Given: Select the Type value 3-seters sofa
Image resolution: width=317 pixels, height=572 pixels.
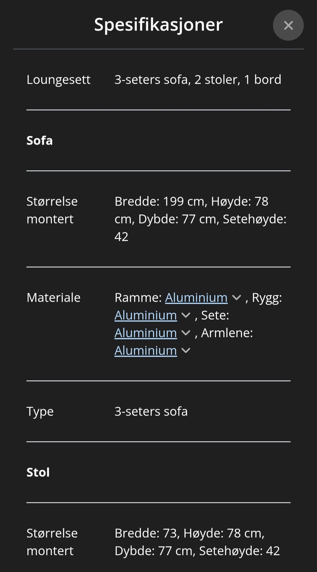Looking at the screenshot, I should coord(151,411).
